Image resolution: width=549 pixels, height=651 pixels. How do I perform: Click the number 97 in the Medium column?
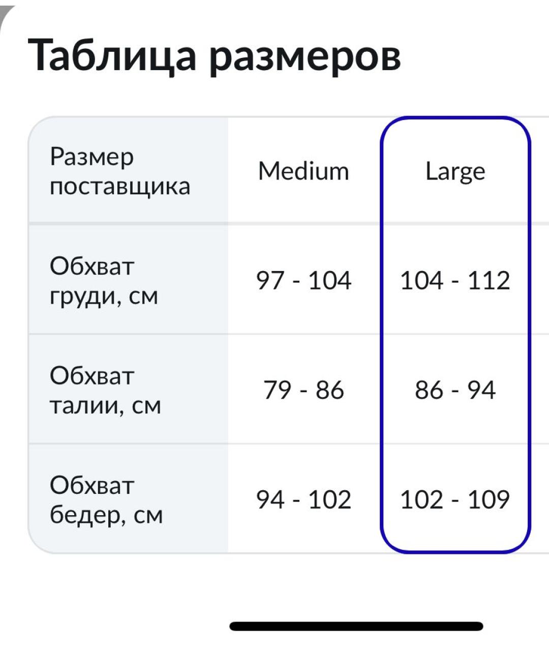click(270, 281)
